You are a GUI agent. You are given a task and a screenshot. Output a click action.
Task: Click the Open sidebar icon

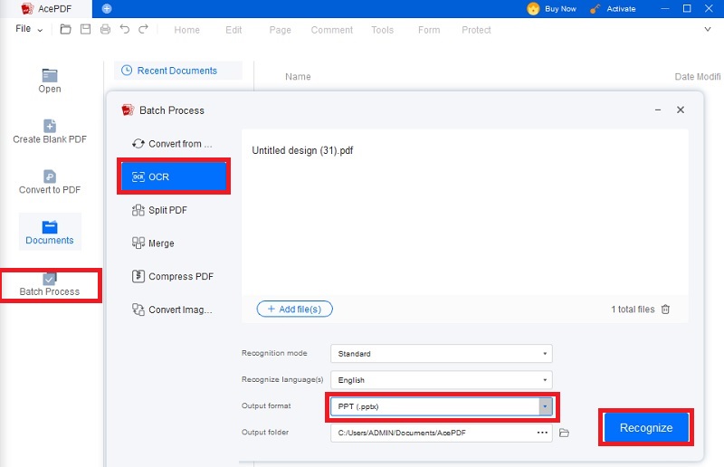coord(50,81)
